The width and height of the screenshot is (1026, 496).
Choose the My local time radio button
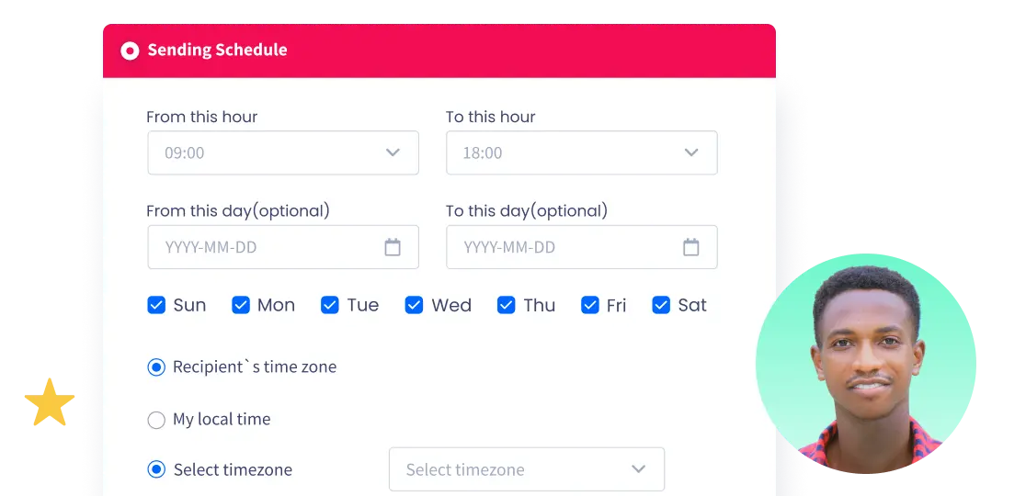point(156,420)
